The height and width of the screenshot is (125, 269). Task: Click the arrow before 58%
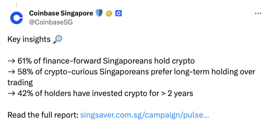11,72
